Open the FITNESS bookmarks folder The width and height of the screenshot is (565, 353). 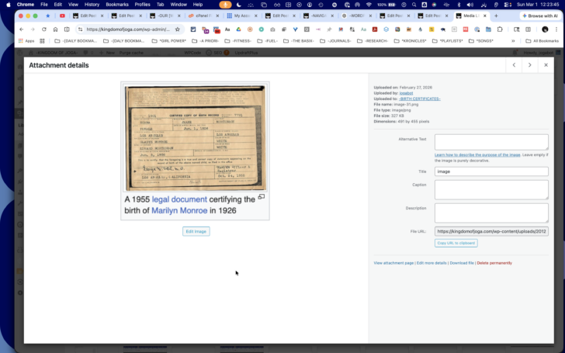coord(237,41)
